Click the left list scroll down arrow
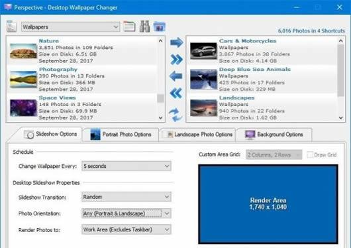The width and height of the screenshot is (351, 248). click(160, 118)
